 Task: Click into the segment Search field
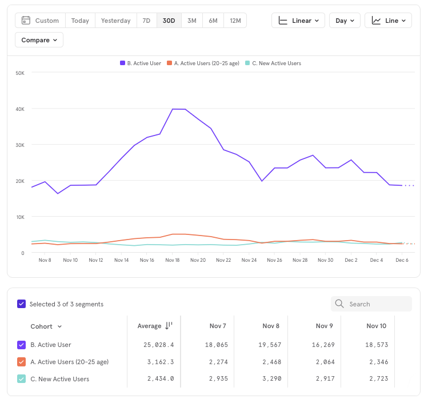click(377, 304)
